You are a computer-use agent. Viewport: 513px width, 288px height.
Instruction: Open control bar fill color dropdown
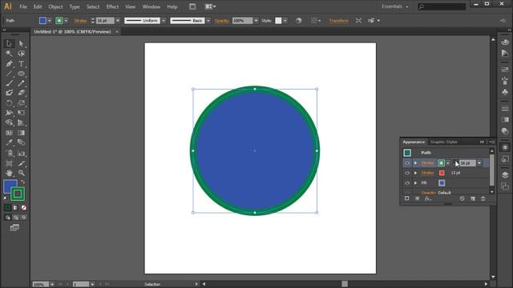50,21
